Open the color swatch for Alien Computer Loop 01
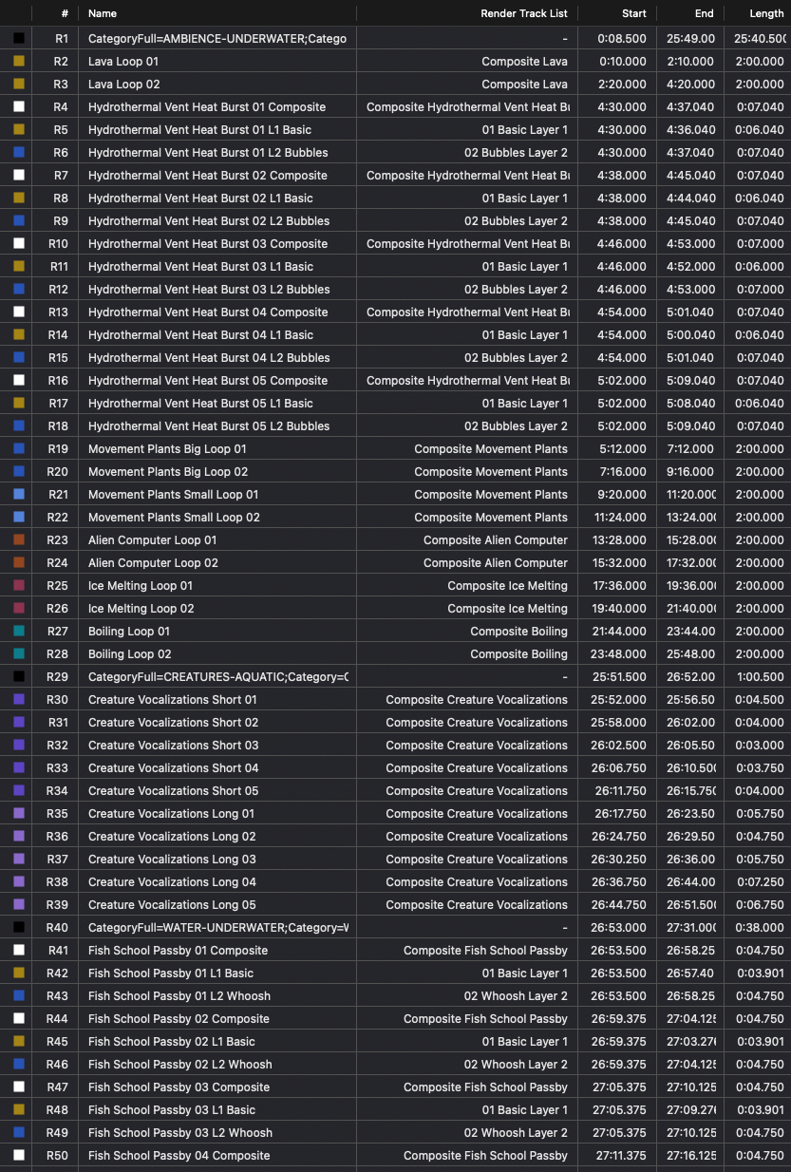 [19, 540]
